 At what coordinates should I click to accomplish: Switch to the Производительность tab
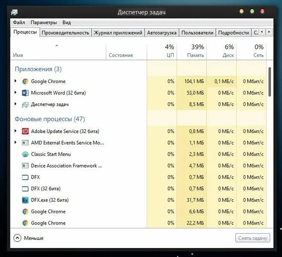click(x=65, y=33)
